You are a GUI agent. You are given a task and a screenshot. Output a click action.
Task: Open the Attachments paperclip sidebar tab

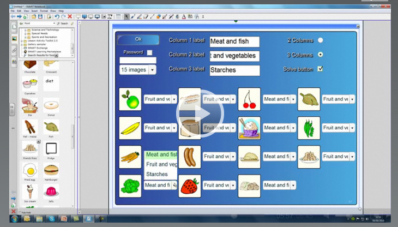click(x=14, y=50)
